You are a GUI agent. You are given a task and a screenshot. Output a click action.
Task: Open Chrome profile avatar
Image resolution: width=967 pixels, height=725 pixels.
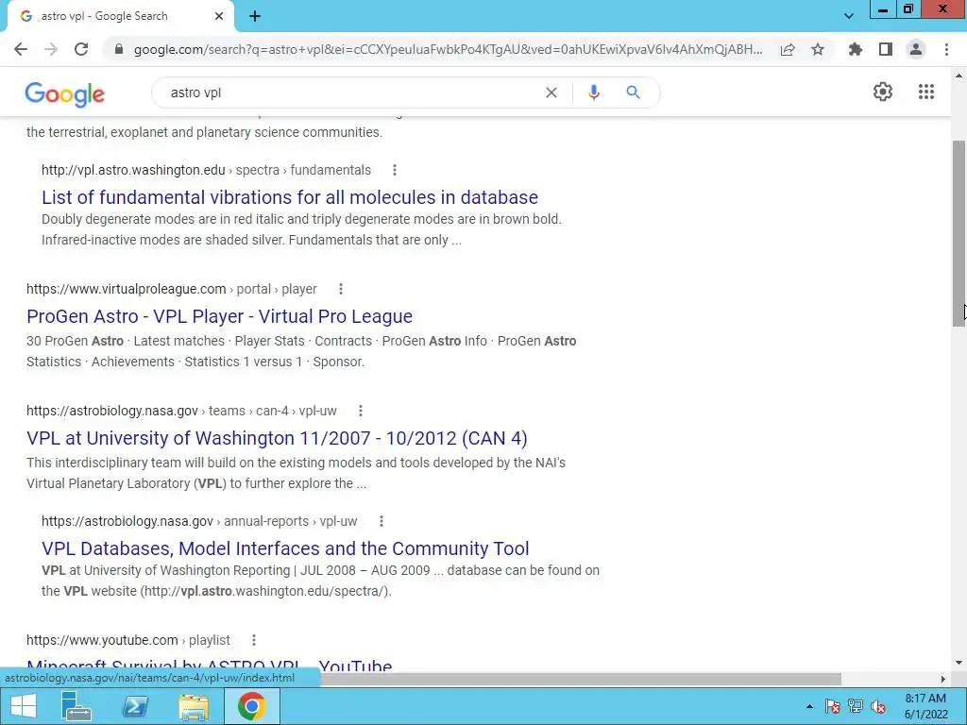tap(916, 49)
